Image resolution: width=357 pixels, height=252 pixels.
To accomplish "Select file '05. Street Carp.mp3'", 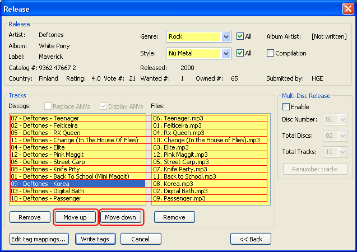I will point(210,162).
